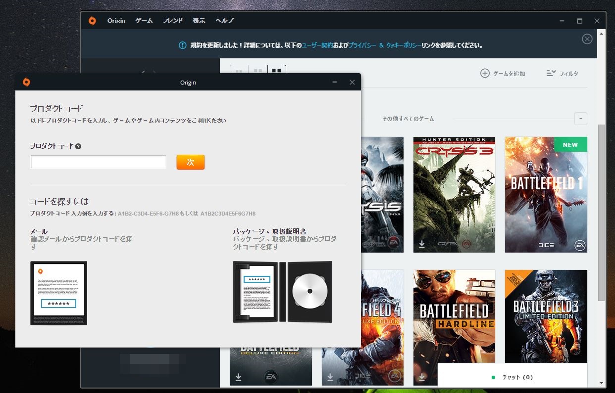
Task: Open Battlefield 3 Limited Edition tile
Action: click(x=546, y=316)
